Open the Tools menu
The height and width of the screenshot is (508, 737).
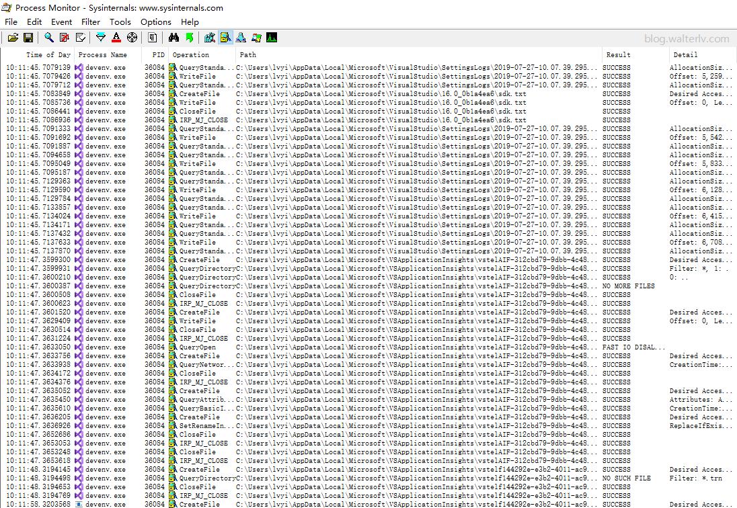[120, 22]
